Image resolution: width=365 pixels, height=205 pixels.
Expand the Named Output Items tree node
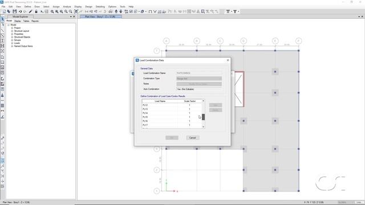12,46
